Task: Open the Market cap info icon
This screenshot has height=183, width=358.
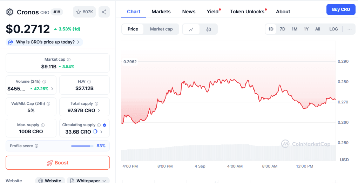Action: coord(69,59)
